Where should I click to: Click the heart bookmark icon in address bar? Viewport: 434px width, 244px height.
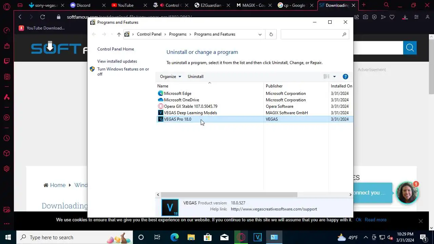coord(392,17)
